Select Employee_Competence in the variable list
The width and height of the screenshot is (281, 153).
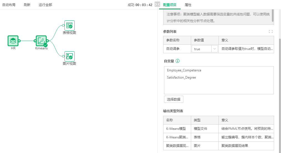[184, 70]
